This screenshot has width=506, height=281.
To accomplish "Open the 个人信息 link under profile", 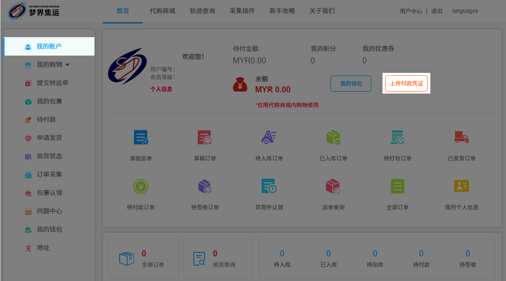I will click(x=161, y=89).
